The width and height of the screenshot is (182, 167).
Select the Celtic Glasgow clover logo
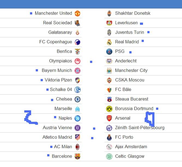click(x=109, y=156)
